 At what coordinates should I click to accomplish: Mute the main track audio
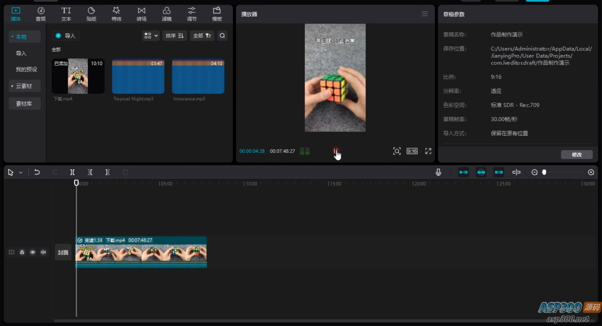point(43,252)
